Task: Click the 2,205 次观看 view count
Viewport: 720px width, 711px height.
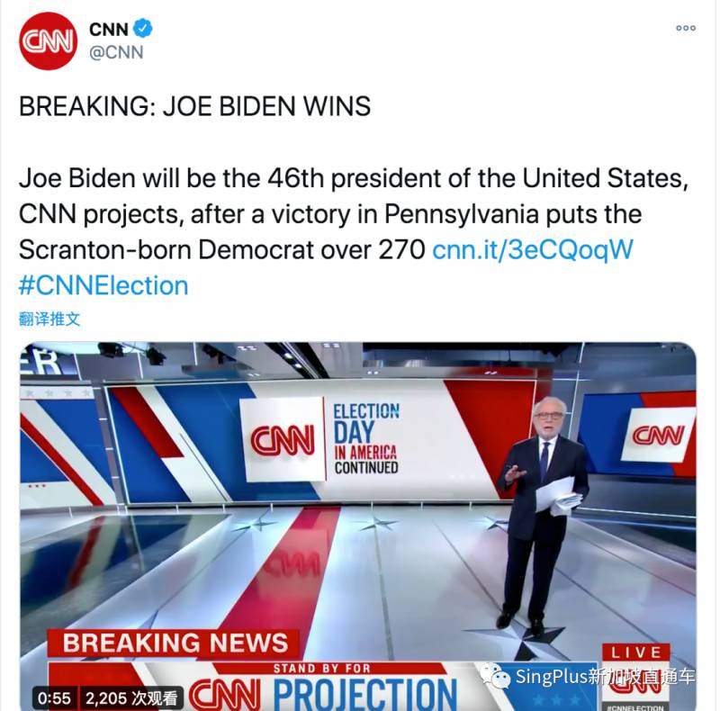Action: tap(132, 697)
